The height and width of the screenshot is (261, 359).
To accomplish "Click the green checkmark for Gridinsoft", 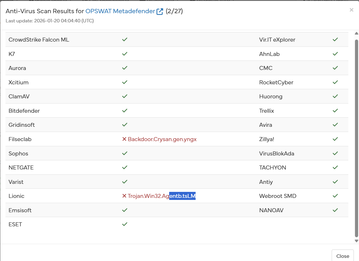I will pyautogui.click(x=125, y=125).
